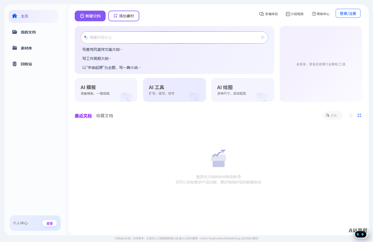Select suggestion 写工作周报大纲
Screen dimensions: 373x242
pos(96,59)
